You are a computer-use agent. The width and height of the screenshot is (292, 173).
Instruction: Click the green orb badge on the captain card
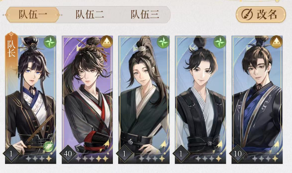coord(48,146)
